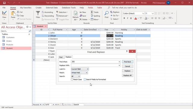
Task: Click Replace in the Find group
Action: click(x=115, y=12)
